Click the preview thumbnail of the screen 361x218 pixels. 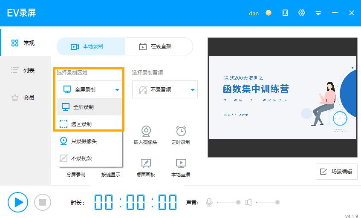pos(283,98)
